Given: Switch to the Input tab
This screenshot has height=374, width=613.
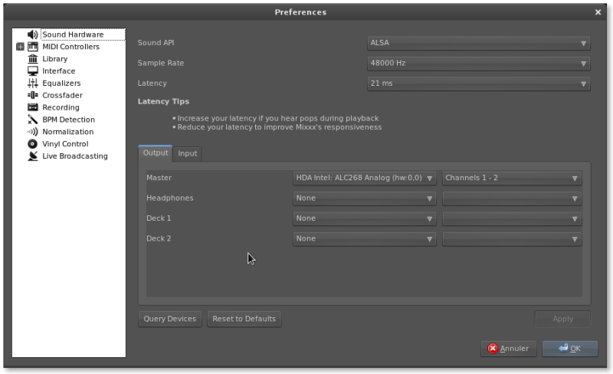Looking at the screenshot, I should [x=187, y=153].
